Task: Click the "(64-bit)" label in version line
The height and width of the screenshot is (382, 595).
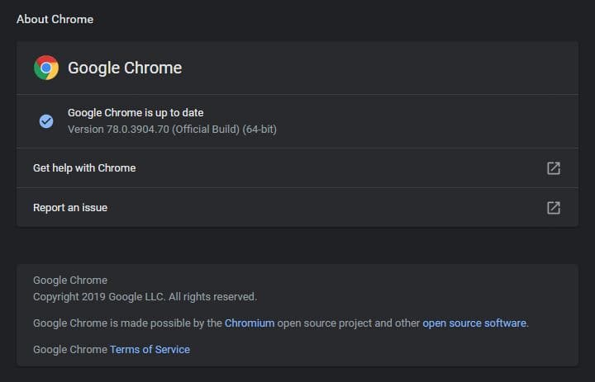Action: [259, 130]
